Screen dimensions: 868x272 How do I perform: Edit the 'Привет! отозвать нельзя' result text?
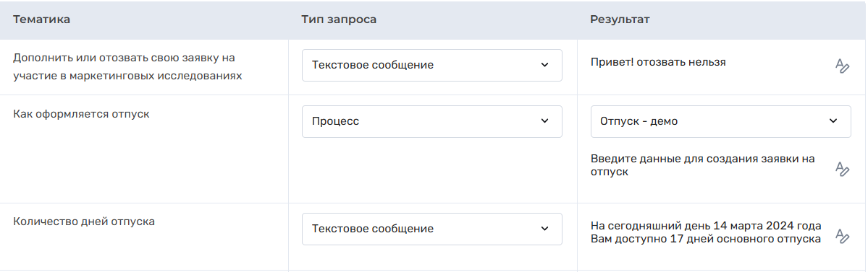(841, 66)
